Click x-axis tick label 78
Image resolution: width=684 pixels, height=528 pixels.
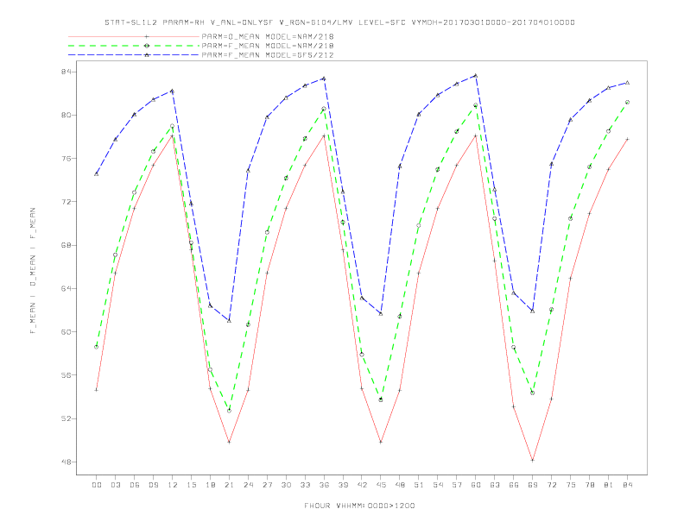click(590, 485)
